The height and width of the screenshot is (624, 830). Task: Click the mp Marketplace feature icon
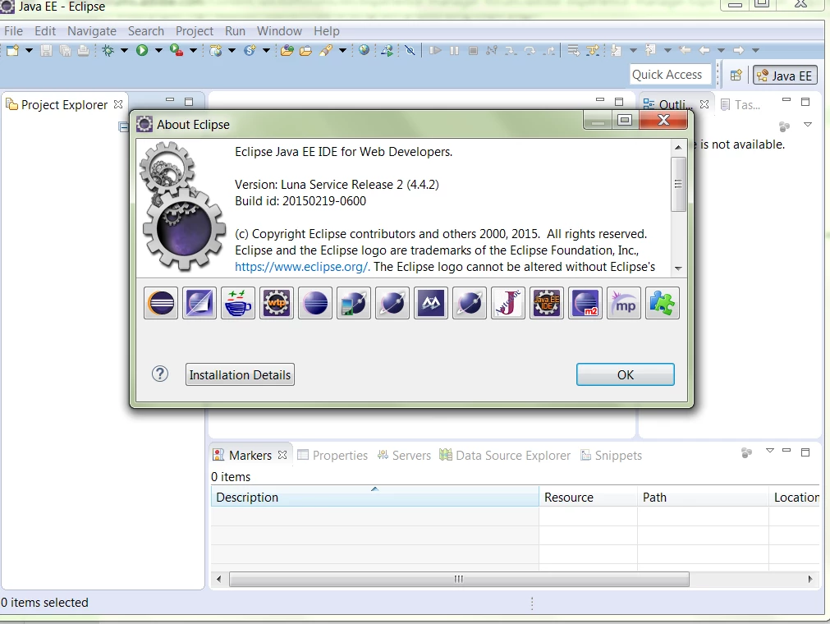624,303
